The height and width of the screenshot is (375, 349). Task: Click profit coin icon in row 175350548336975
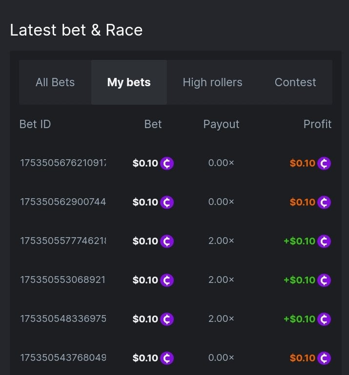[324, 319]
